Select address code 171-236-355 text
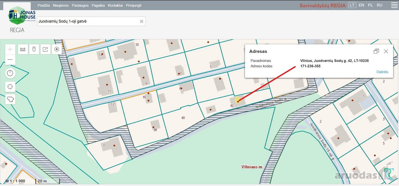Screen dimensions: 399x186 coord(311,66)
